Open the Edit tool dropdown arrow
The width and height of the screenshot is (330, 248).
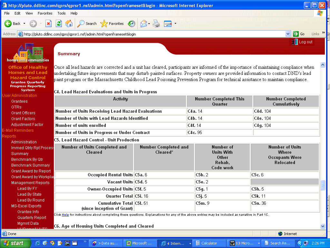tap(175, 23)
